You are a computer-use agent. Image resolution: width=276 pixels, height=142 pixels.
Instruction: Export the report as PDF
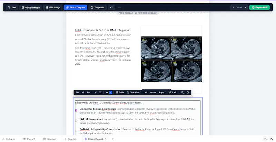(259, 7)
